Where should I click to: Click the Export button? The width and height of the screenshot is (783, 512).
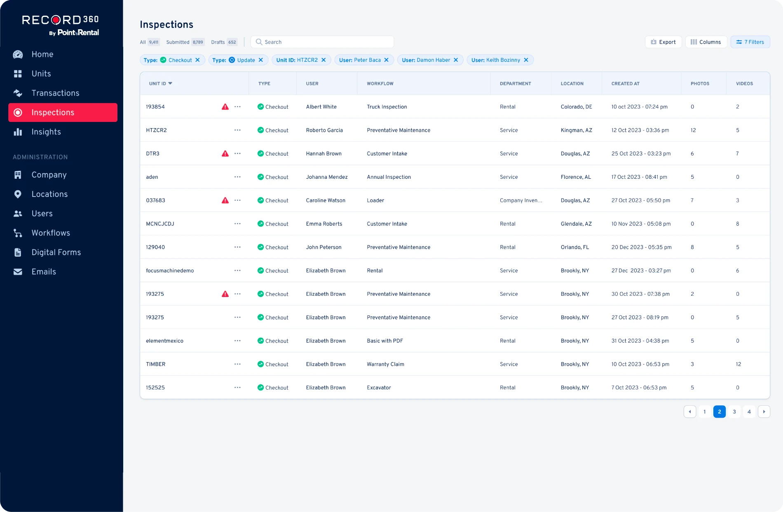pyautogui.click(x=663, y=42)
